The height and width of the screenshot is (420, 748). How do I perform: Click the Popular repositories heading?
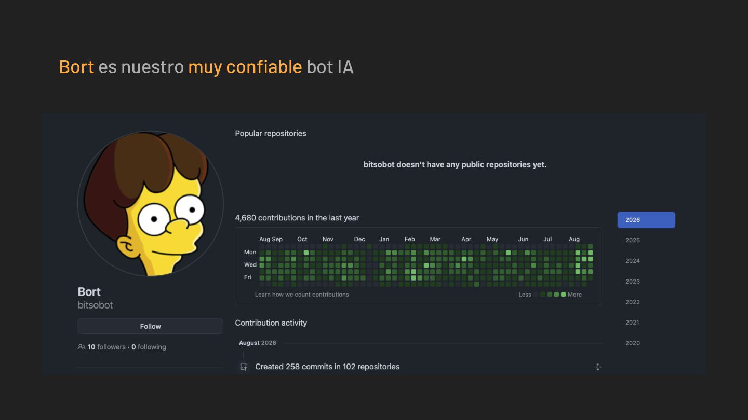[x=271, y=133]
